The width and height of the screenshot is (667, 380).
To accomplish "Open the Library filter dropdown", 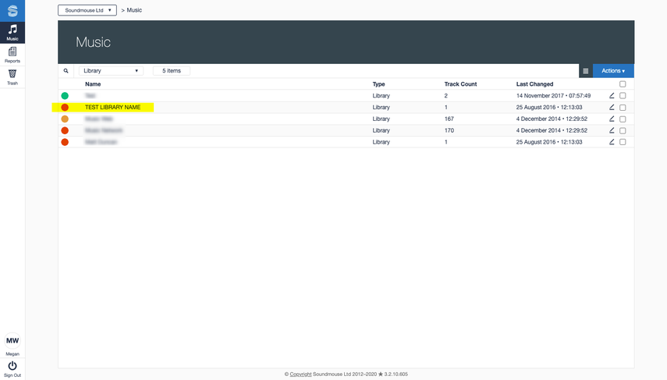I will [x=111, y=71].
